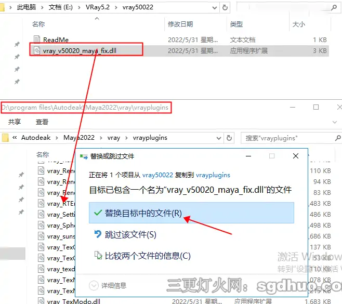Refresh the vrayplugins folder view
This screenshot has width=342, height=304.
pos(229,138)
